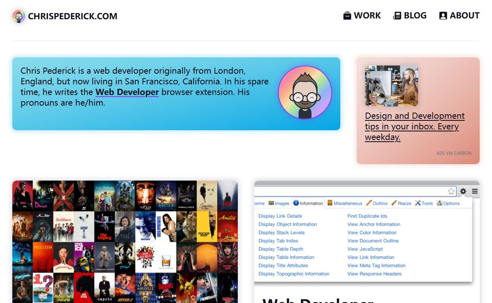Click the Miscellaneous tab in toolbar screenshot
The width and height of the screenshot is (492, 303).
pos(344,203)
